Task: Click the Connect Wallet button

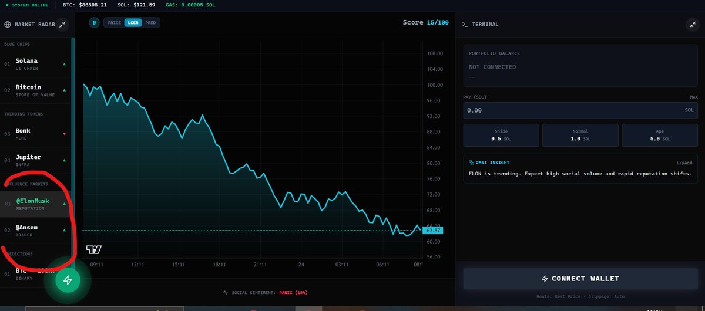Action: coord(580,279)
